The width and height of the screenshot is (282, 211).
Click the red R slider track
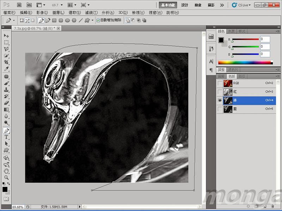point(245,39)
